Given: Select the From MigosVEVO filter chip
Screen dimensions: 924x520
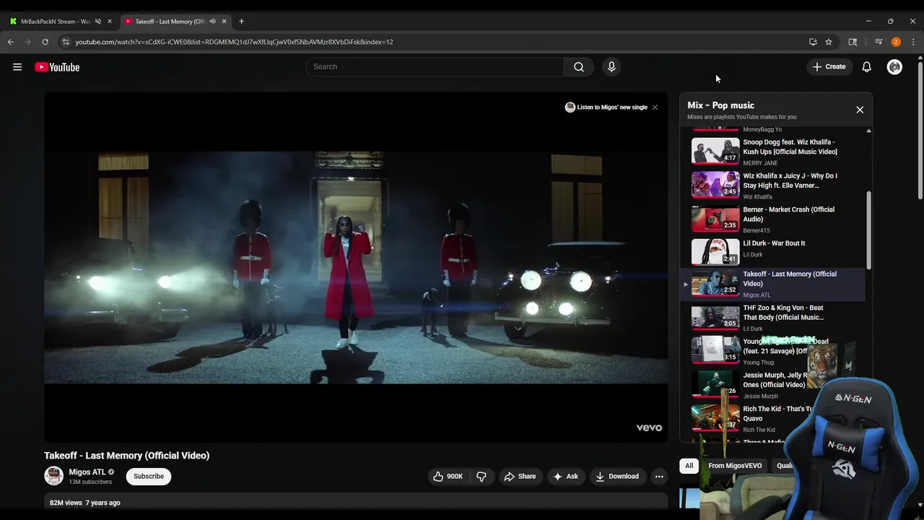Looking at the screenshot, I should point(735,466).
